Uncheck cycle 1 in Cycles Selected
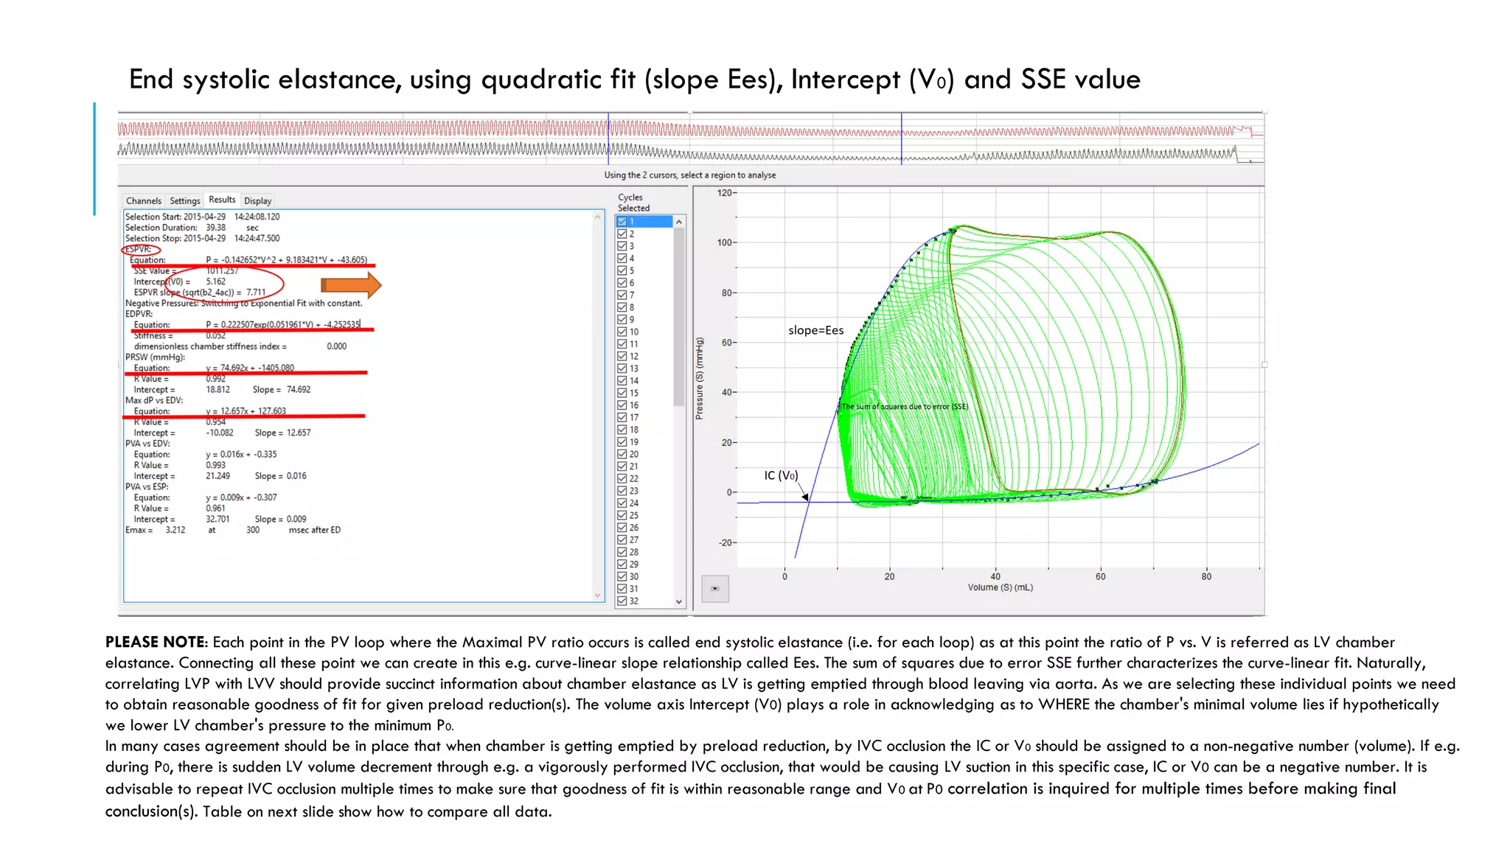The height and width of the screenshot is (849, 1510). (x=622, y=222)
